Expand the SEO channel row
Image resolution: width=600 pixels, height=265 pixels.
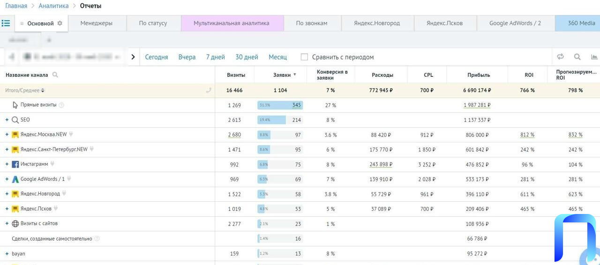pyautogui.click(x=7, y=120)
